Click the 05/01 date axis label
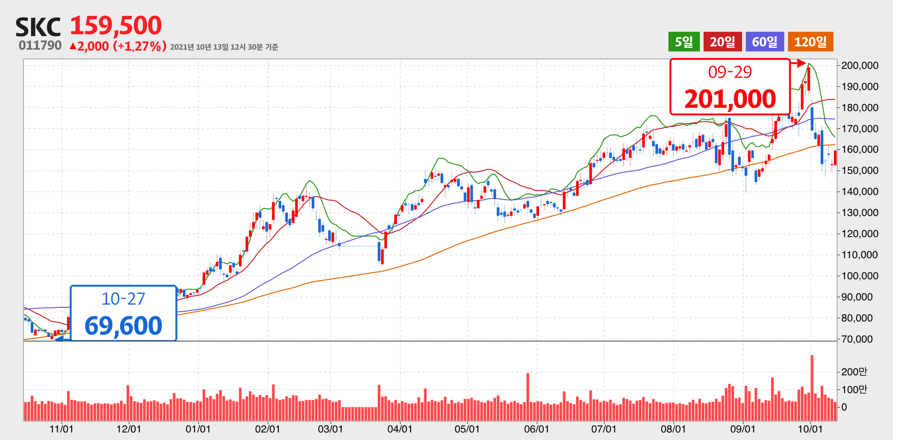Screen dimensions: 900x440 click(467, 429)
